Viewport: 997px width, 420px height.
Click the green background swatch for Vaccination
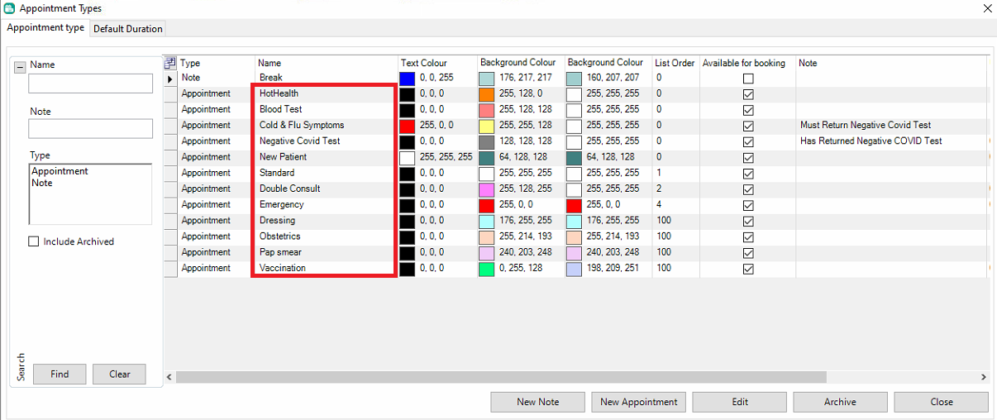pyautogui.click(x=486, y=269)
